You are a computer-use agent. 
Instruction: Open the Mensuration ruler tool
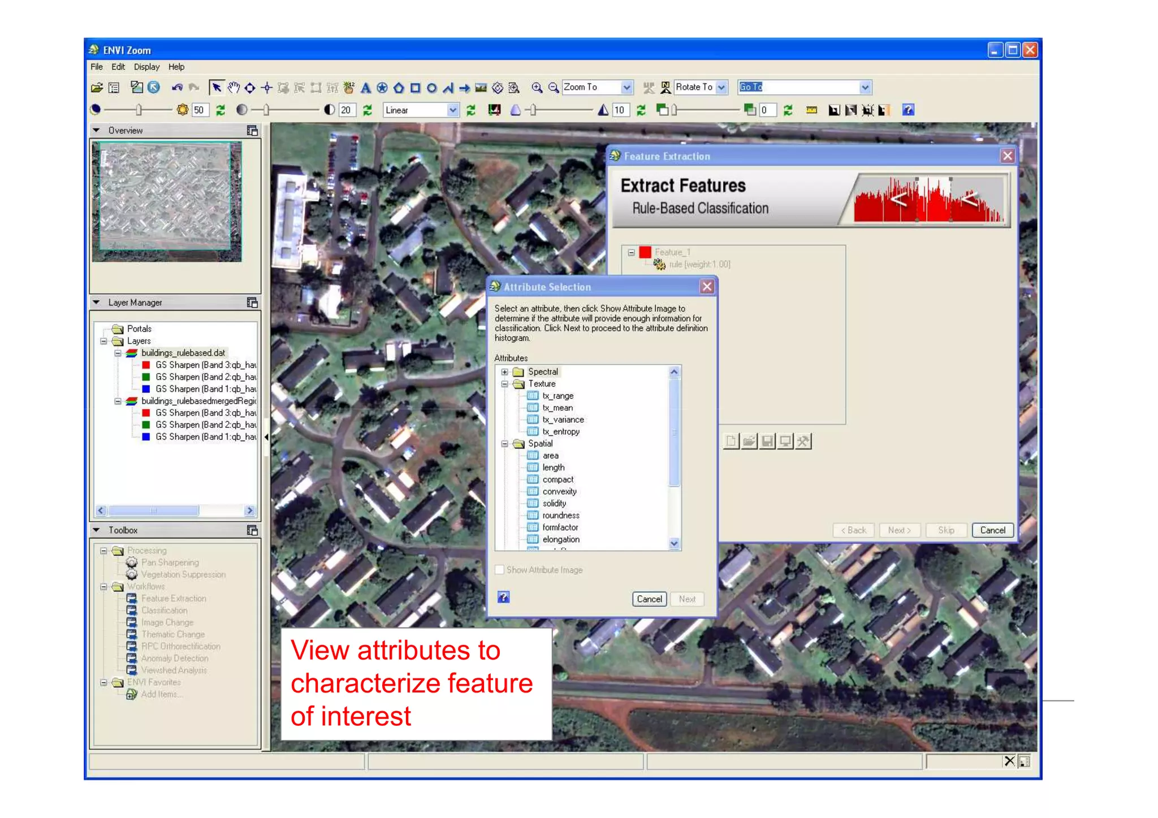(x=811, y=110)
